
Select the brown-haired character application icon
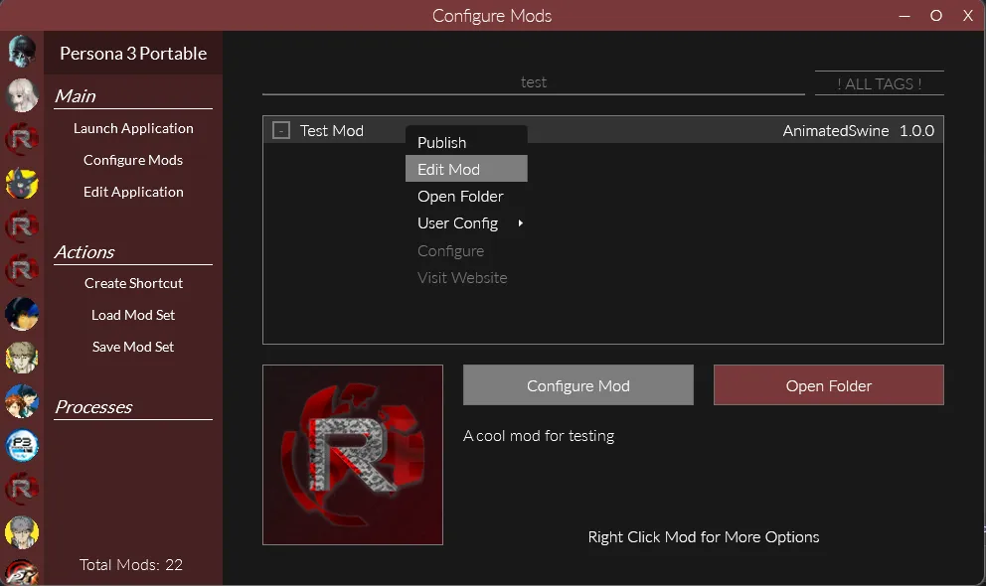[22, 358]
